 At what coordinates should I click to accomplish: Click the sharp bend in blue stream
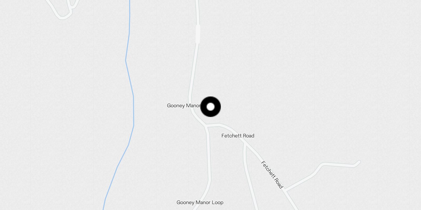point(126,61)
